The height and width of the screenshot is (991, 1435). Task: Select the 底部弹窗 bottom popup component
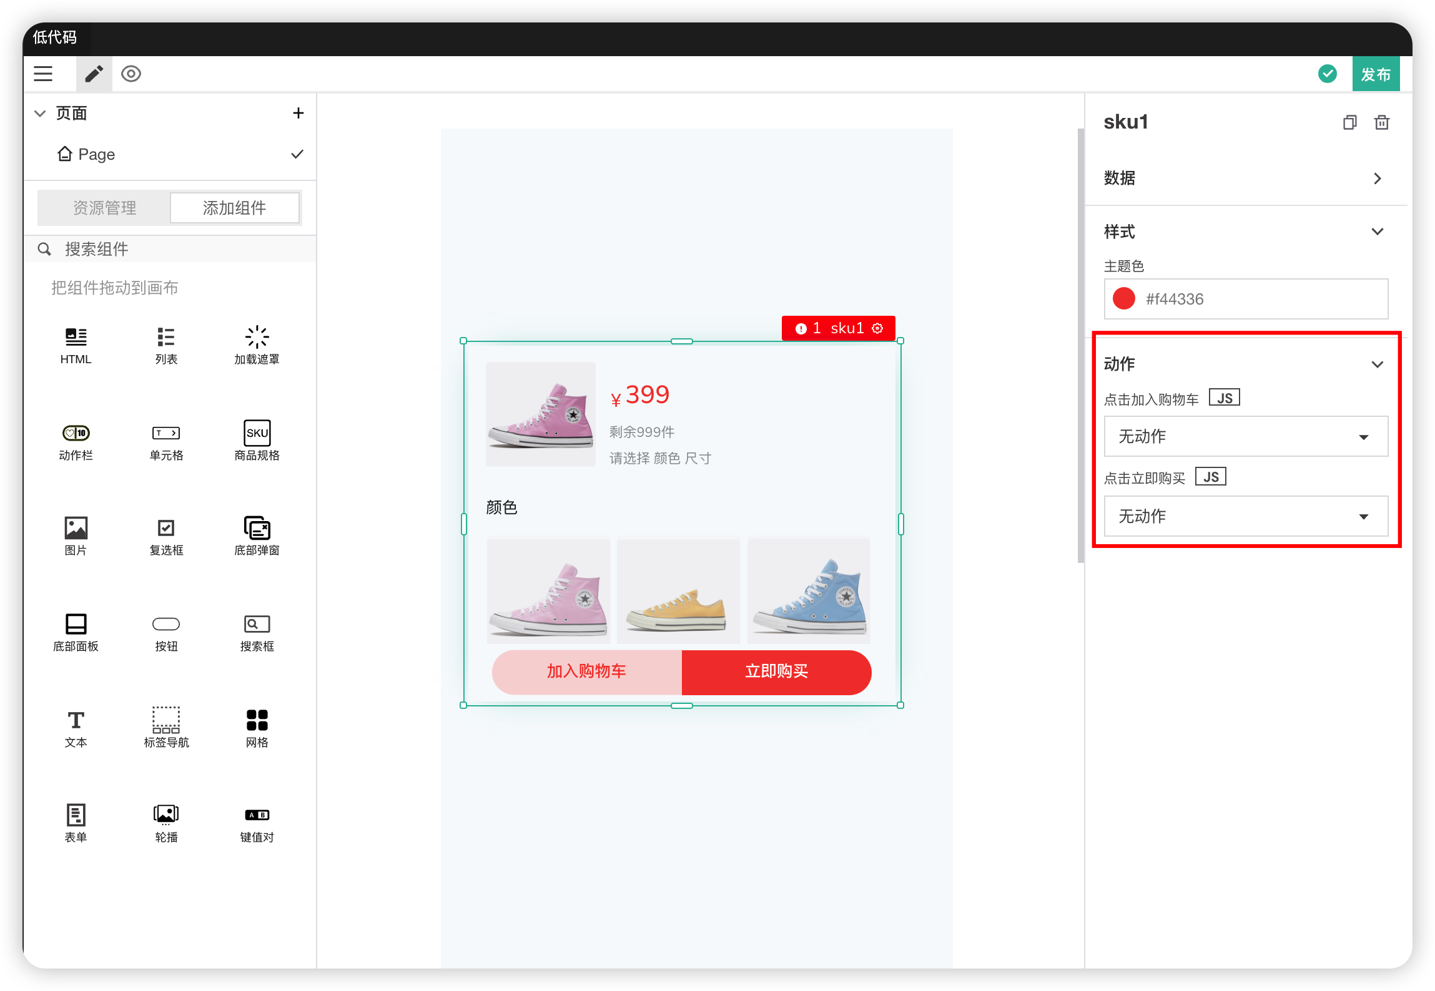click(x=257, y=529)
